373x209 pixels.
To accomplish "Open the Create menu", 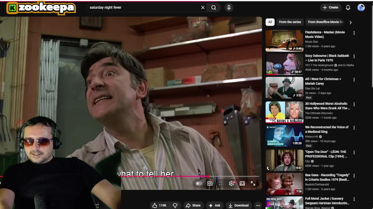I will click(x=330, y=8).
